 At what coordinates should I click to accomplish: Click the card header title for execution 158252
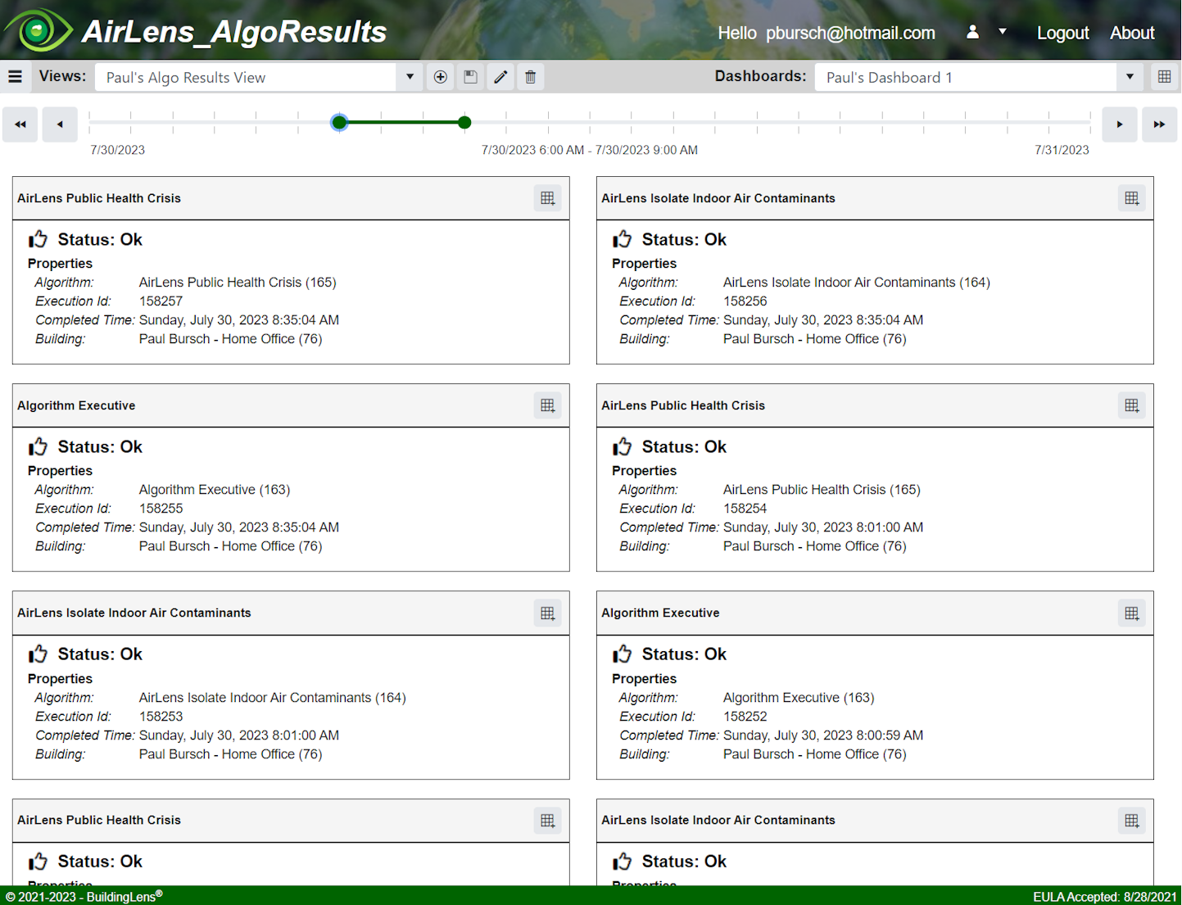click(x=660, y=613)
